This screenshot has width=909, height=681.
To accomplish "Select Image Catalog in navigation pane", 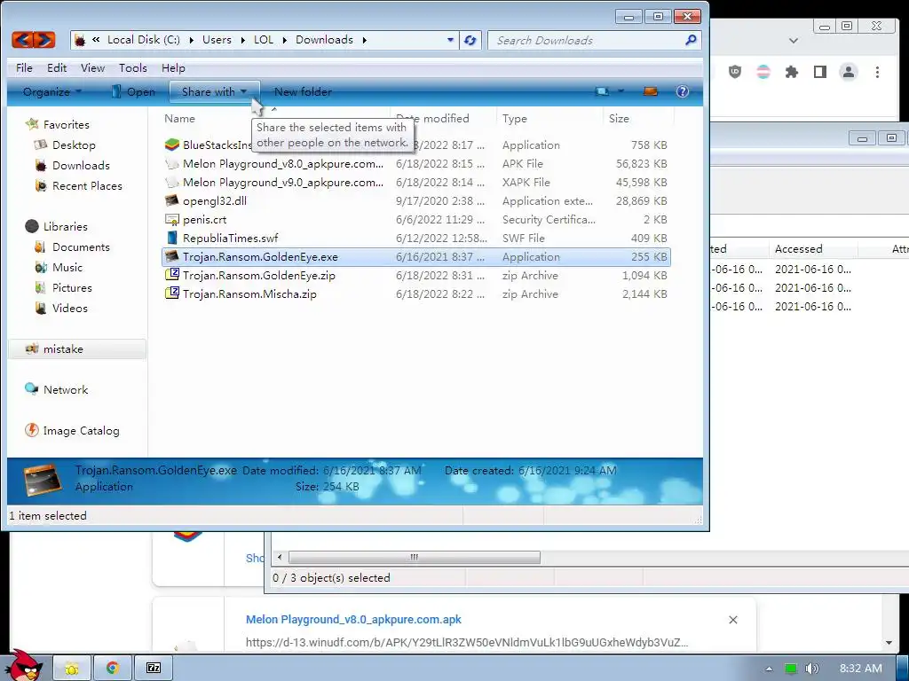I will 81,430.
